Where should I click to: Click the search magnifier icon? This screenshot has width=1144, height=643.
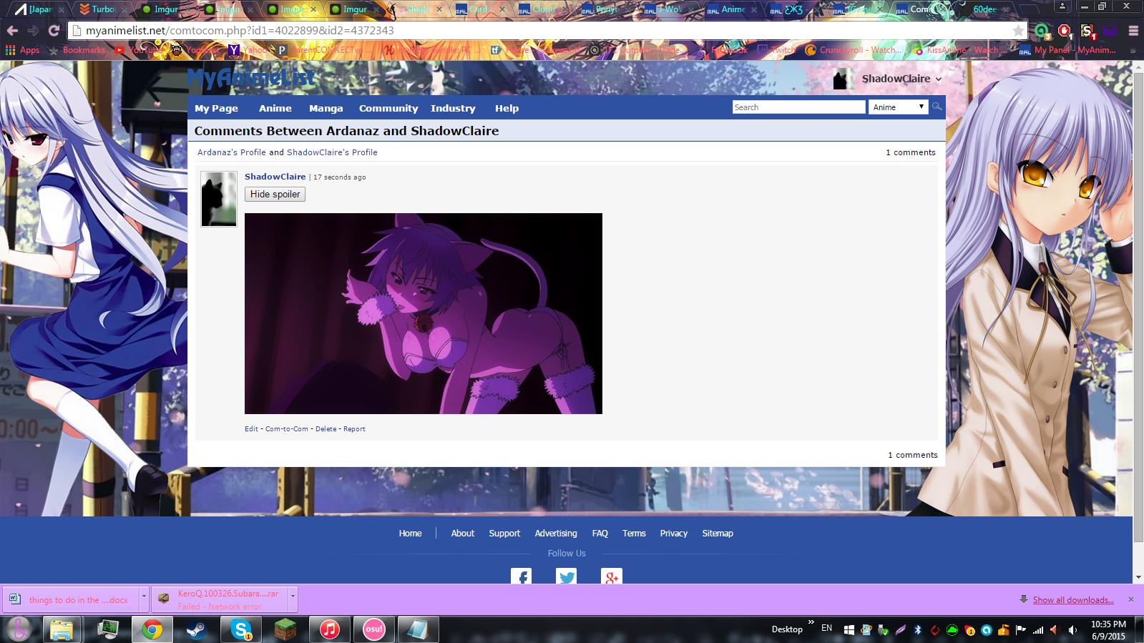tap(937, 107)
